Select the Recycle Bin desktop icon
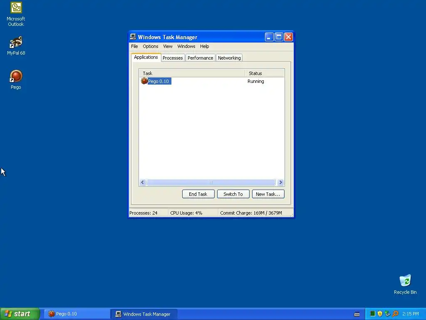 [405, 284]
